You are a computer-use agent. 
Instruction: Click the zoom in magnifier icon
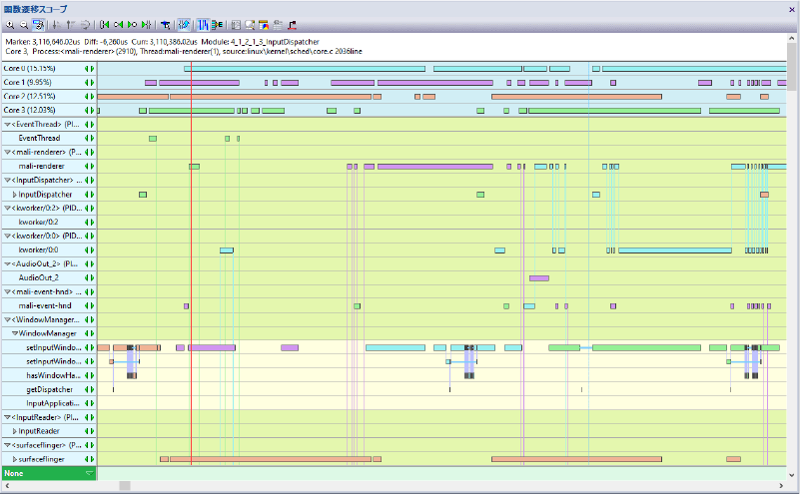pyautogui.click(x=9, y=24)
